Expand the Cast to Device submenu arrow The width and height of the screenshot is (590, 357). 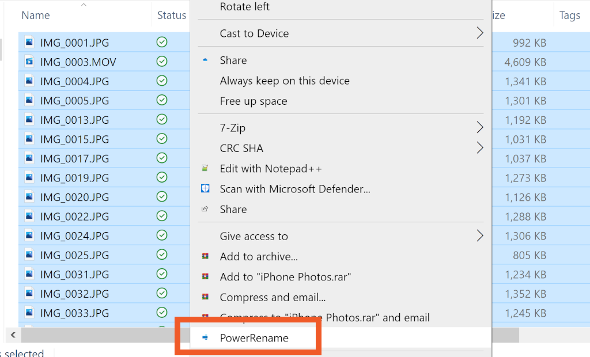pos(479,33)
